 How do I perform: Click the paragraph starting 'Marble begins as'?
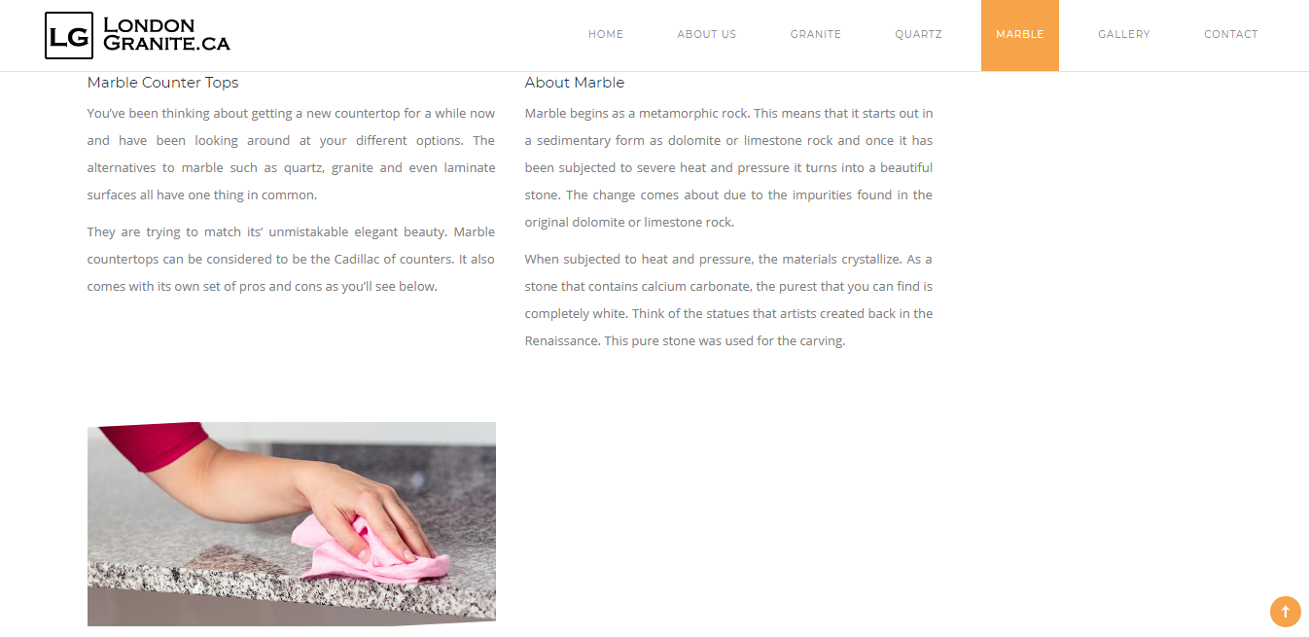tap(728, 168)
